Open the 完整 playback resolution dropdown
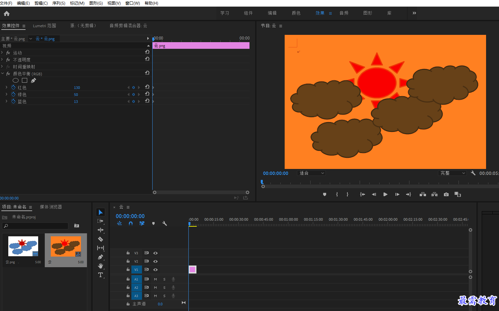Viewport: 499px width, 311px height. click(x=453, y=173)
